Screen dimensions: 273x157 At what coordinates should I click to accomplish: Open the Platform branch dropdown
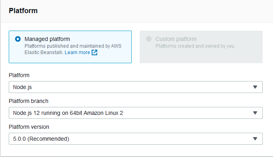[136, 113]
